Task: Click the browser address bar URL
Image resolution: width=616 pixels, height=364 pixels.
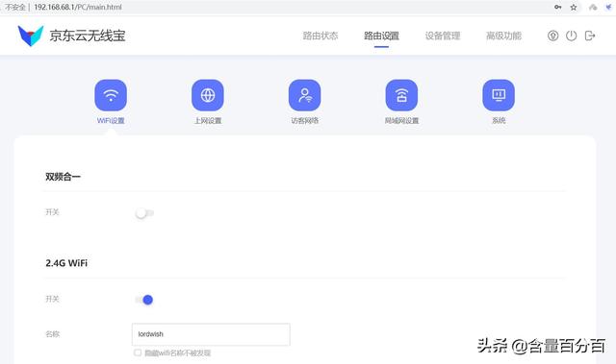Action: point(78,7)
